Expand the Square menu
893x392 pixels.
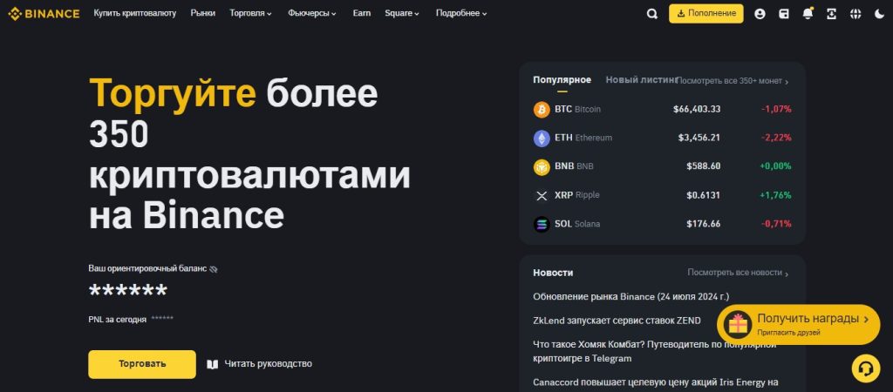coord(402,13)
